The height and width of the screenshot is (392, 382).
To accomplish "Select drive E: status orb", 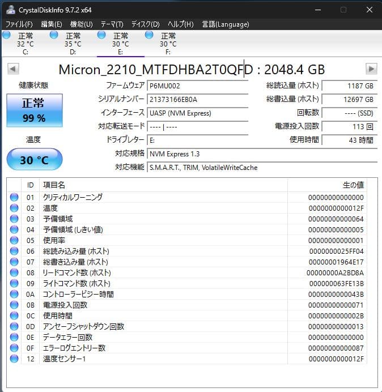I will (x=101, y=35).
